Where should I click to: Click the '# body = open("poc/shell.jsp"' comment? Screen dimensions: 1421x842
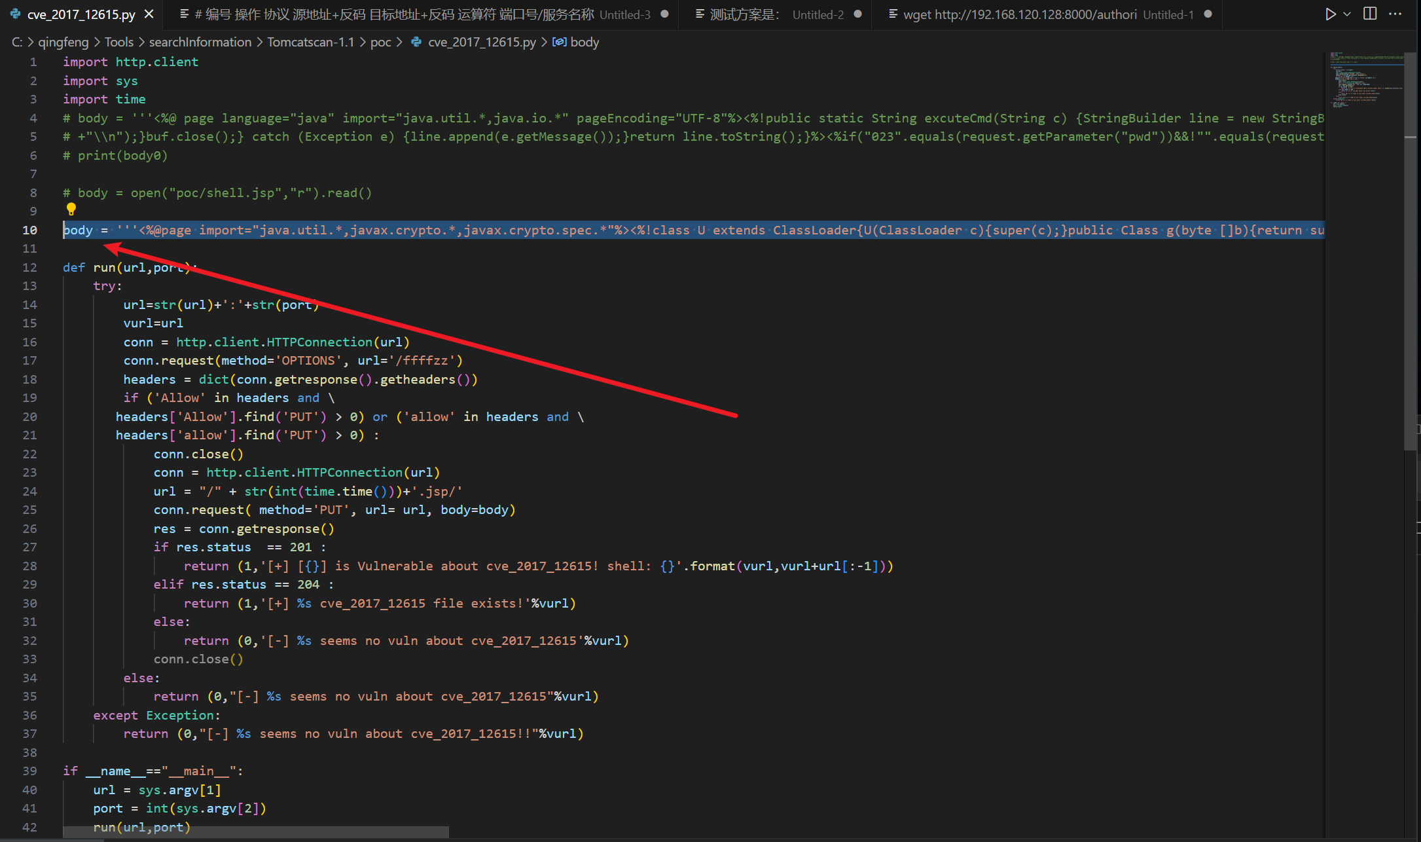(x=217, y=192)
